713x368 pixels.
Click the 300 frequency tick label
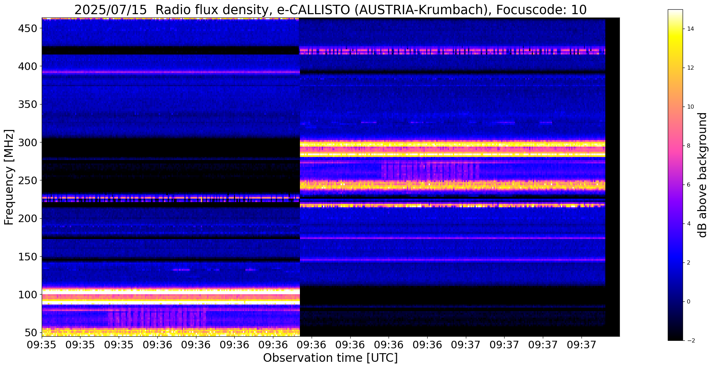click(27, 142)
